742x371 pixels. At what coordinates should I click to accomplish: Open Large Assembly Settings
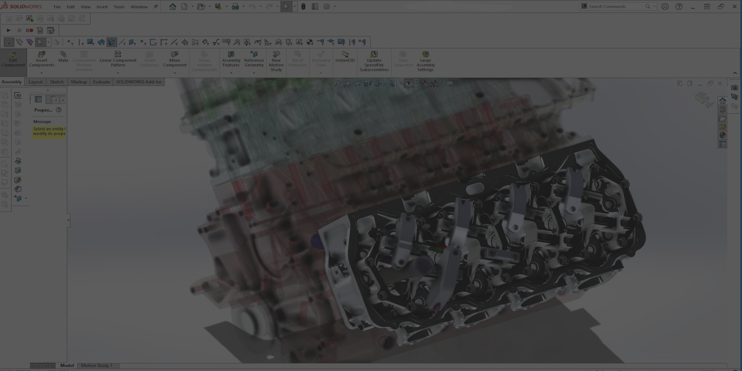coord(425,61)
